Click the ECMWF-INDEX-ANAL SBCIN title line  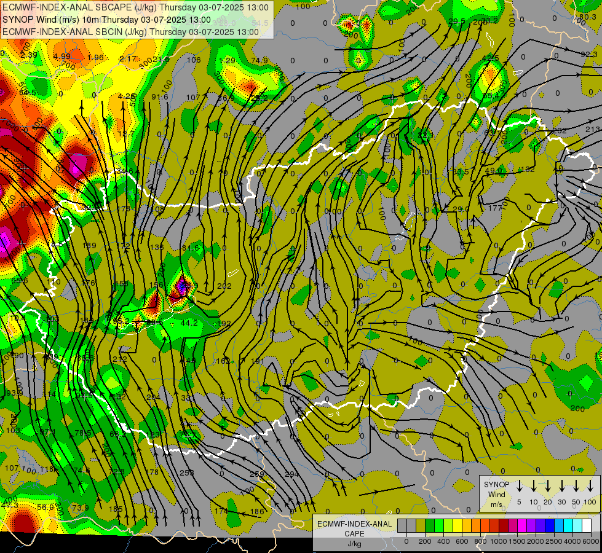[x=130, y=32]
